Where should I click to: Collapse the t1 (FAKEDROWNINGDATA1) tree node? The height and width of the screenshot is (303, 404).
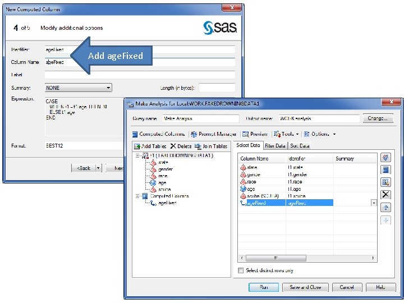point(137,155)
